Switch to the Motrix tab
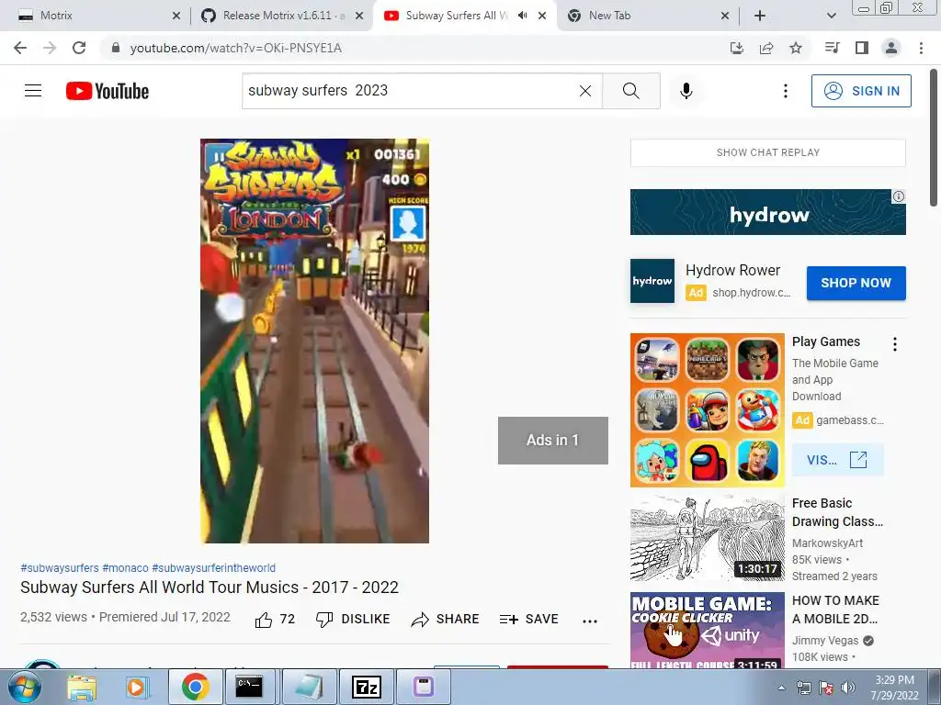The width and height of the screenshot is (941, 705). (96, 16)
